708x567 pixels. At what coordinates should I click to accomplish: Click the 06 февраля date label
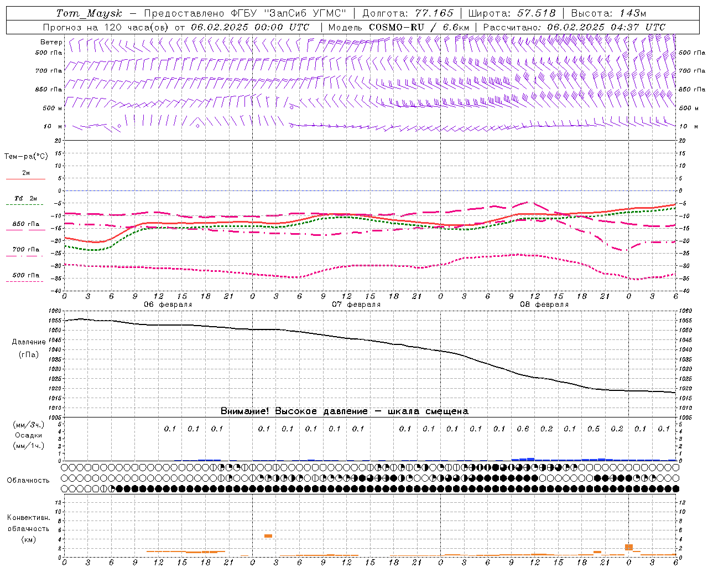168,305
